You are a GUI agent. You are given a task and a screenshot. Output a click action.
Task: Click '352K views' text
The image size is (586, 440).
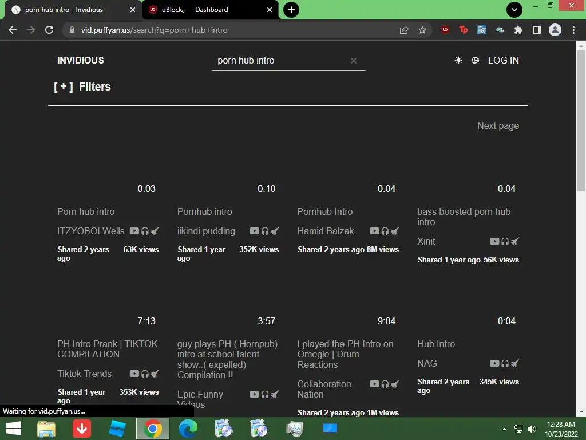click(259, 249)
